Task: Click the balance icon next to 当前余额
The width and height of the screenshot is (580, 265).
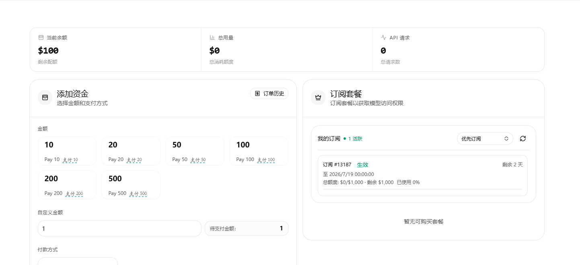Action: tap(41, 37)
